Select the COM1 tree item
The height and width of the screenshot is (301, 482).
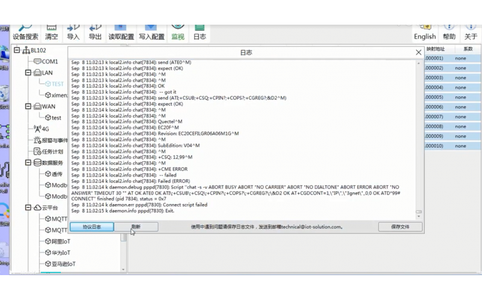[49, 61]
